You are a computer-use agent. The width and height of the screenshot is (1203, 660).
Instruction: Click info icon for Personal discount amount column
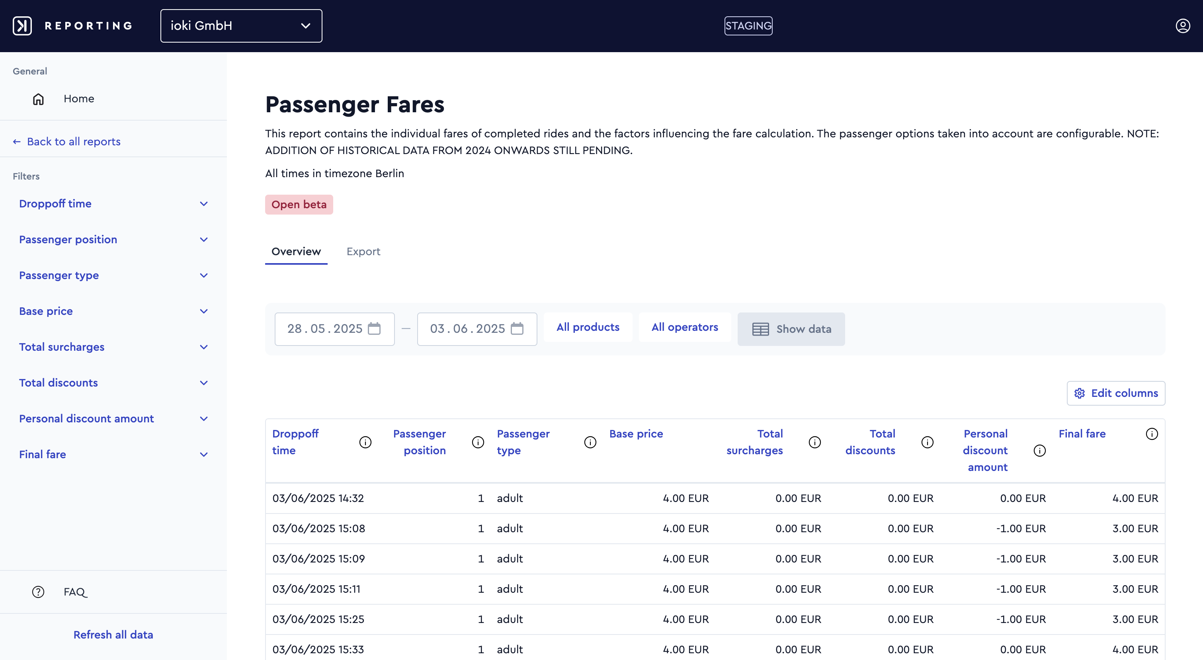click(x=1039, y=450)
